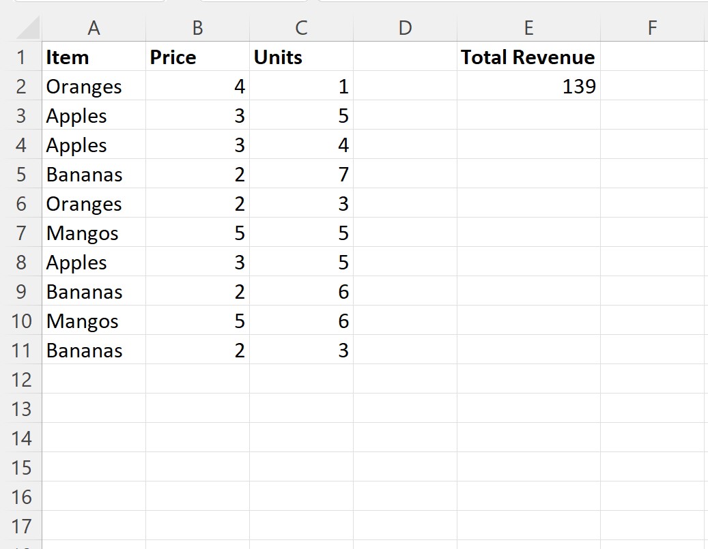Click the Total Revenue header cell
Viewport: 708px width, 549px height.
[528, 57]
